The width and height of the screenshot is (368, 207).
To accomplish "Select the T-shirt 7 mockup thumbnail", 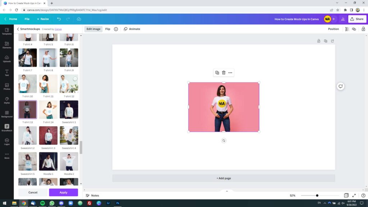I will pyautogui.click(x=27, y=58).
